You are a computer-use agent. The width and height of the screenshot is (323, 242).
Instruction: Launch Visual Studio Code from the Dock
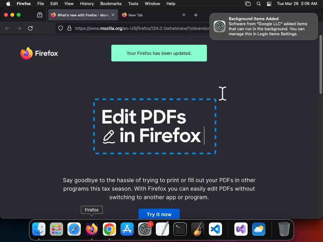215,229
